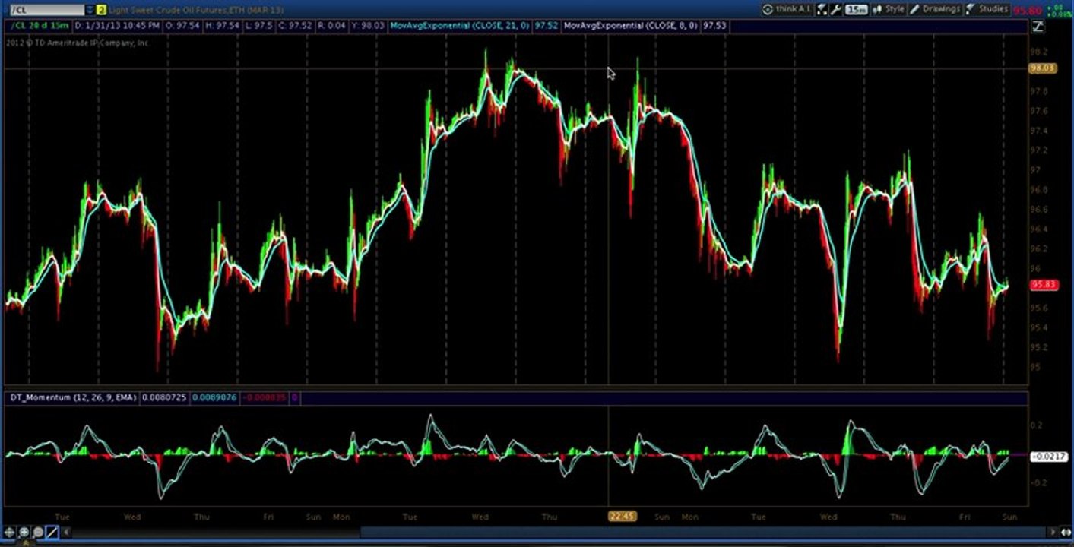Click the yellow linking number 2 badge
This screenshot has height=547, width=1074.
(x=101, y=10)
